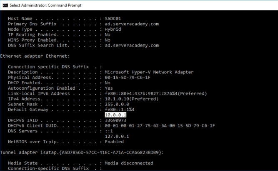Viewport: 278px width, 171px height.
Task: Click the window title 'Select Administrator: Command Prompt'
Action: tap(45, 5)
